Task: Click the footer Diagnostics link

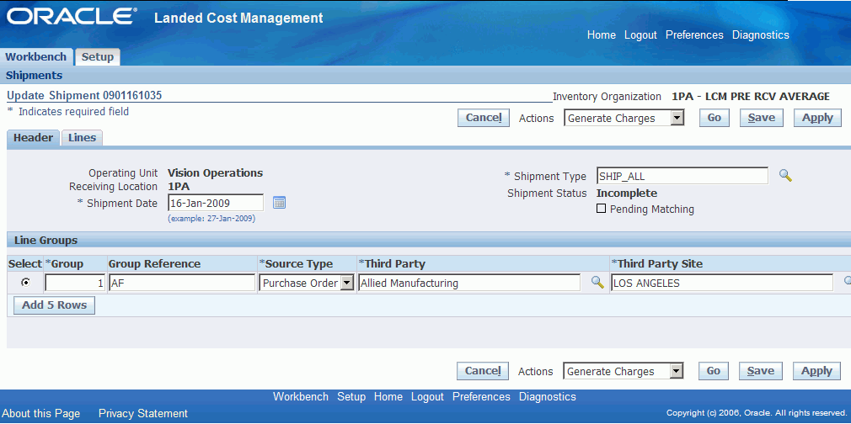Action: 548,397
